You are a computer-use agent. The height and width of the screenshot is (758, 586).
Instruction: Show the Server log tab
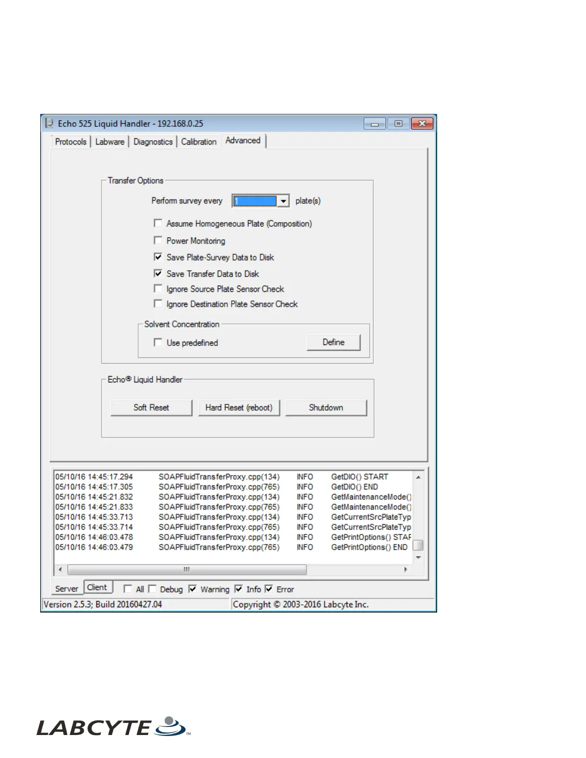click(x=67, y=589)
